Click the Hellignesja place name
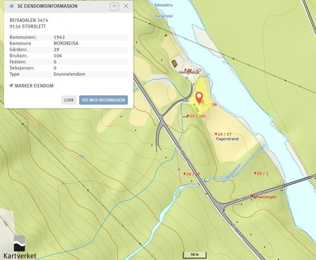Image resolution: width=316 pixels, height=260 pixels. pos(189,72)
